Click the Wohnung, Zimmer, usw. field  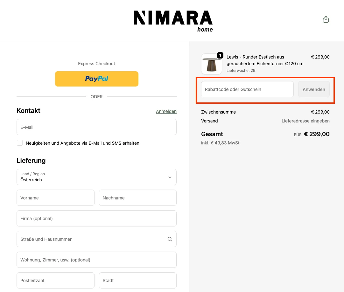(x=96, y=260)
